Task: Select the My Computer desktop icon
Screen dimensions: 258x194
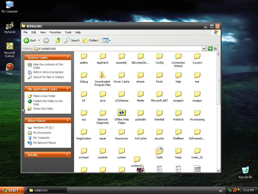Action: click(10, 7)
